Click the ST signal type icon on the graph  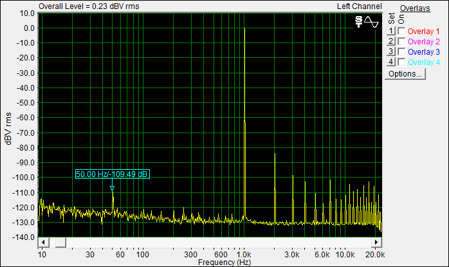coord(359,22)
